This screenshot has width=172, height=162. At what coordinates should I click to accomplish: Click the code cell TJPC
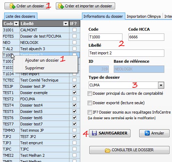[x=11, y=149]
